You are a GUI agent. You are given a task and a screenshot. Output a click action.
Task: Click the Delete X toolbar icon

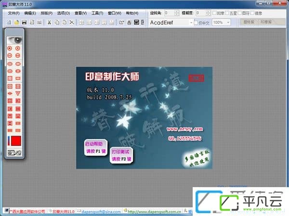click(x=72, y=23)
